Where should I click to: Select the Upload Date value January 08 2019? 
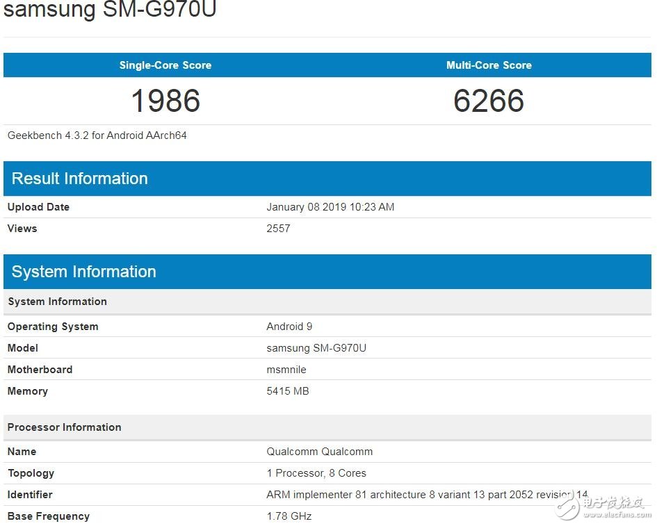pos(330,206)
